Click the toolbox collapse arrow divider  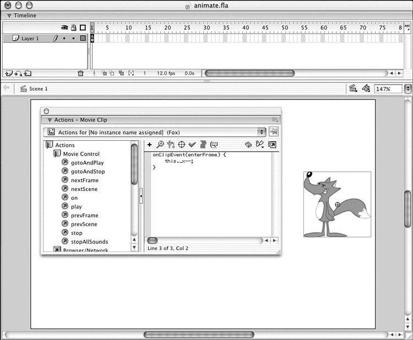141,196
